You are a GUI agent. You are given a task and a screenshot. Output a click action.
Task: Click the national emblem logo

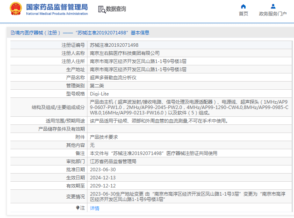[16, 9]
